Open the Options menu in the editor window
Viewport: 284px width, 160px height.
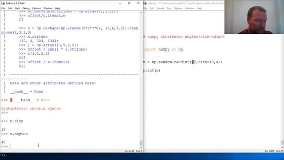tap(178, 8)
